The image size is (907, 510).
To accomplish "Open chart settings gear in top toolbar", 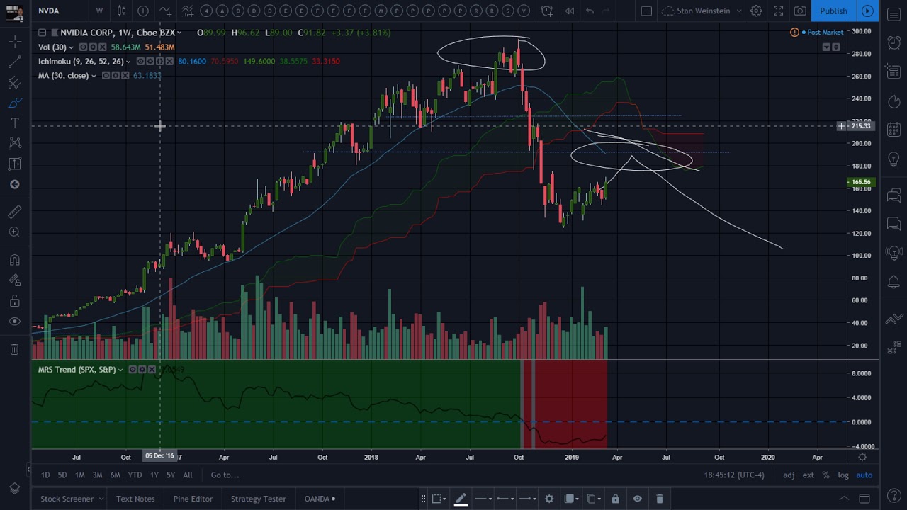I will 756,11.
